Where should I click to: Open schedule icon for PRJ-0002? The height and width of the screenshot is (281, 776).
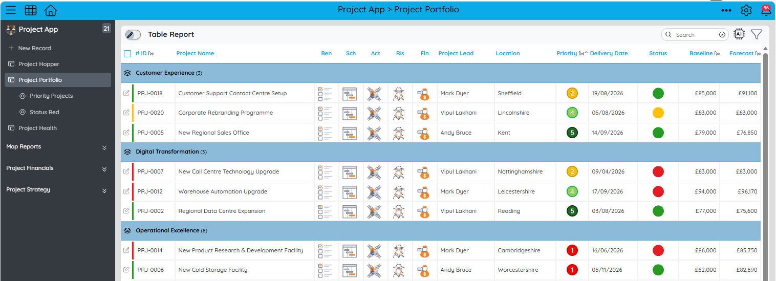click(x=350, y=211)
